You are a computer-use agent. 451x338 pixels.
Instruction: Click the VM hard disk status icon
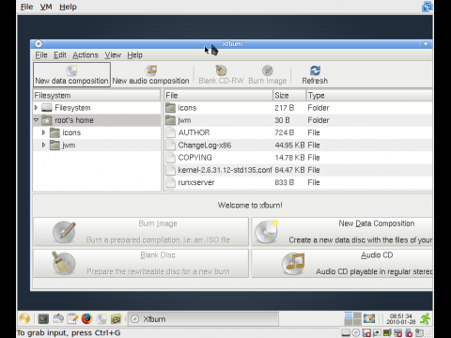coord(346,333)
